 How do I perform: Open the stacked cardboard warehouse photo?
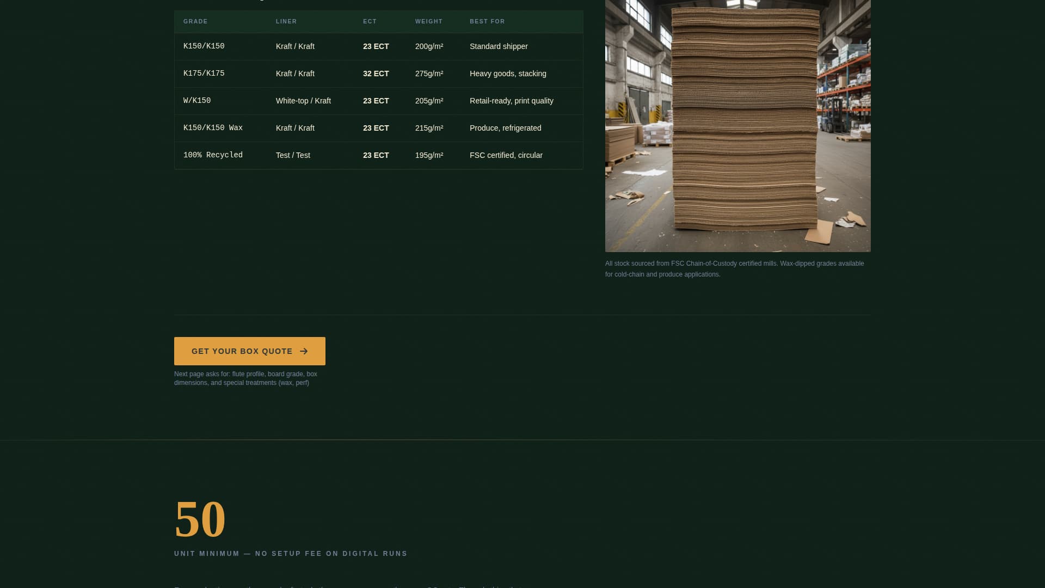737,125
